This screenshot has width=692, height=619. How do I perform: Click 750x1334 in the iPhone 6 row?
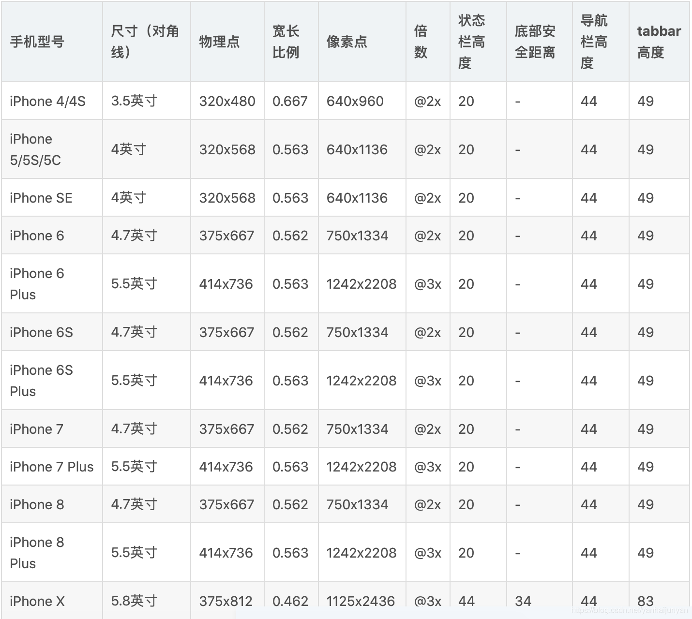(x=357, y=236)
